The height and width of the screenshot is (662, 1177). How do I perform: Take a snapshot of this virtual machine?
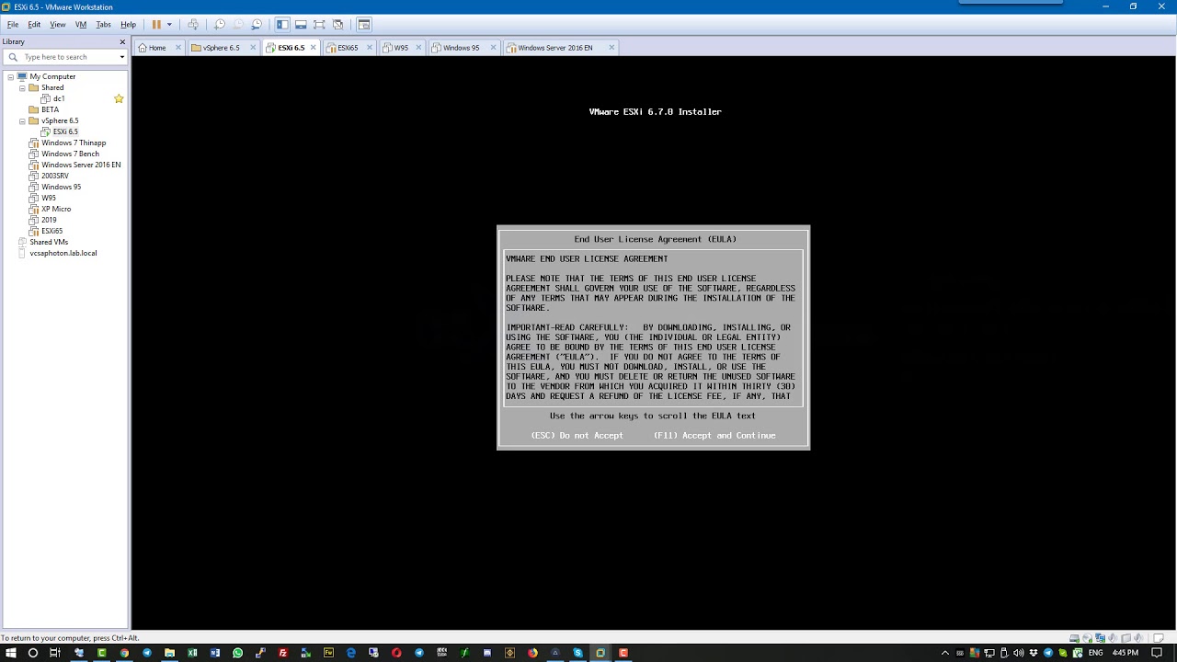220,25
